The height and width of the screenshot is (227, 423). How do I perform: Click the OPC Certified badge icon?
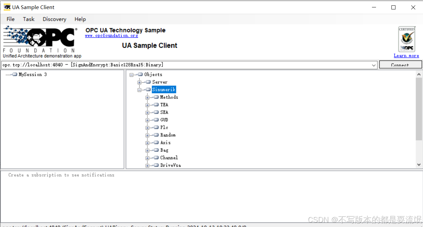click(x=407, y=39)
